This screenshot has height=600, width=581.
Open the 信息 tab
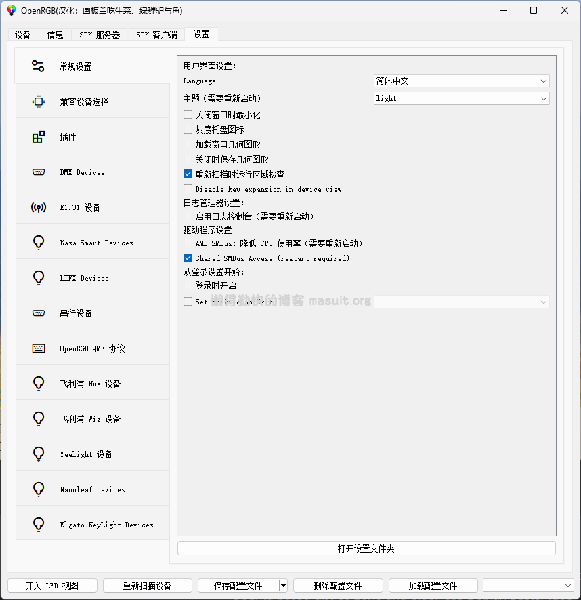(56, 33)
